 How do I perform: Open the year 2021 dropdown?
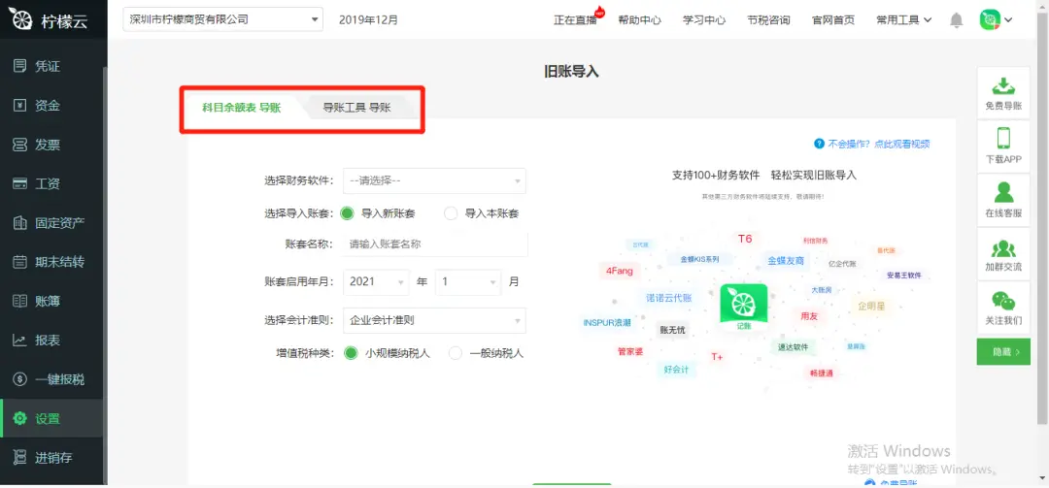pyautogui.click(x=376, y=281)
